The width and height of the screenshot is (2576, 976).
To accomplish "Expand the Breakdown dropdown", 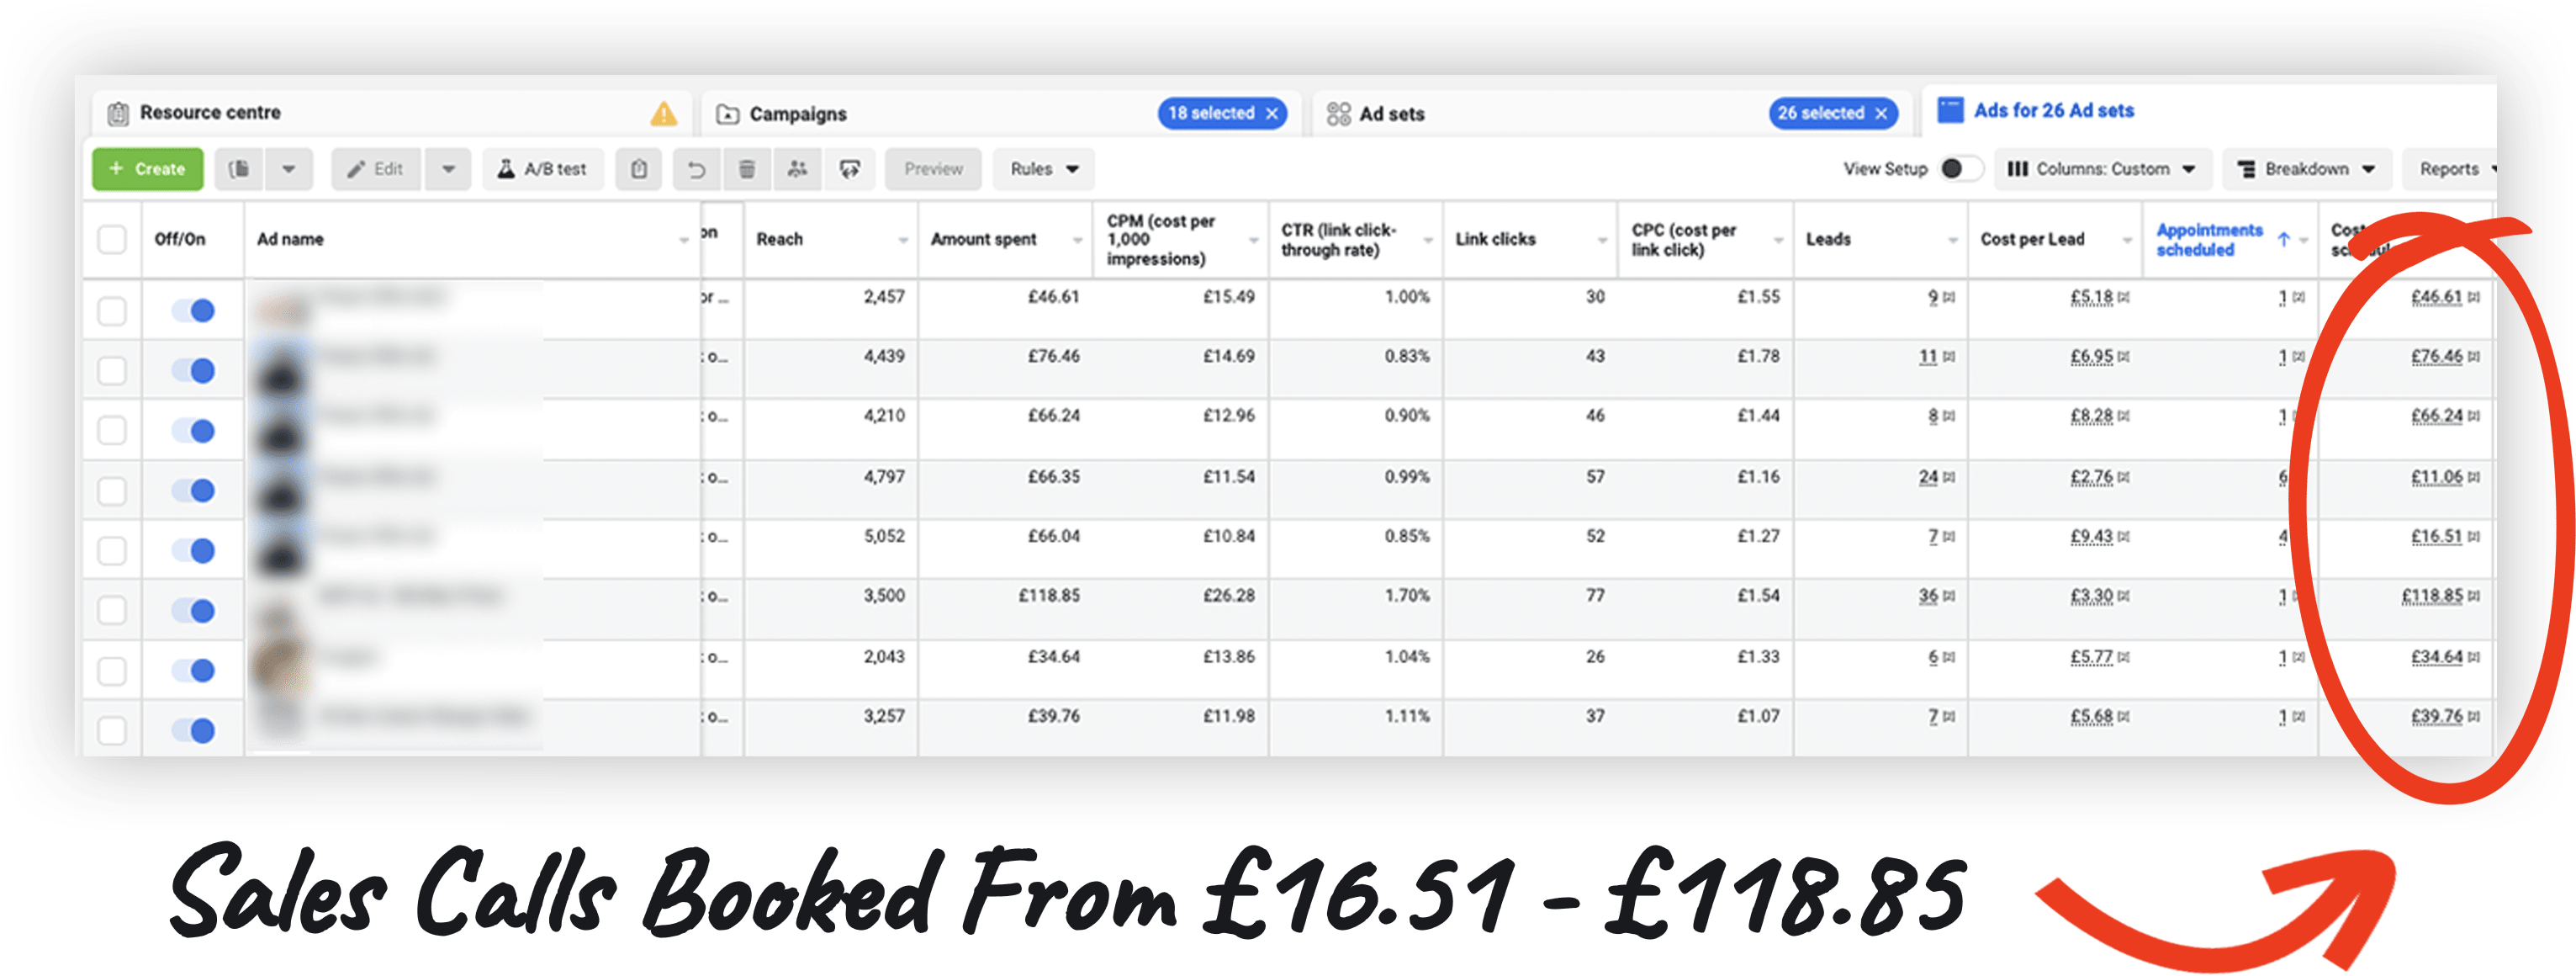I will pos(2307,169).
